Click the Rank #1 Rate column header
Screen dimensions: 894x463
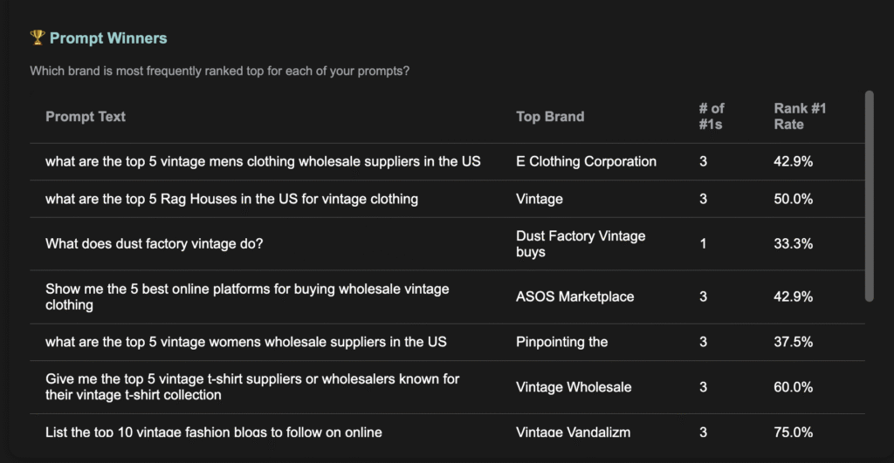pyautogui.click(x=800, y=116)
